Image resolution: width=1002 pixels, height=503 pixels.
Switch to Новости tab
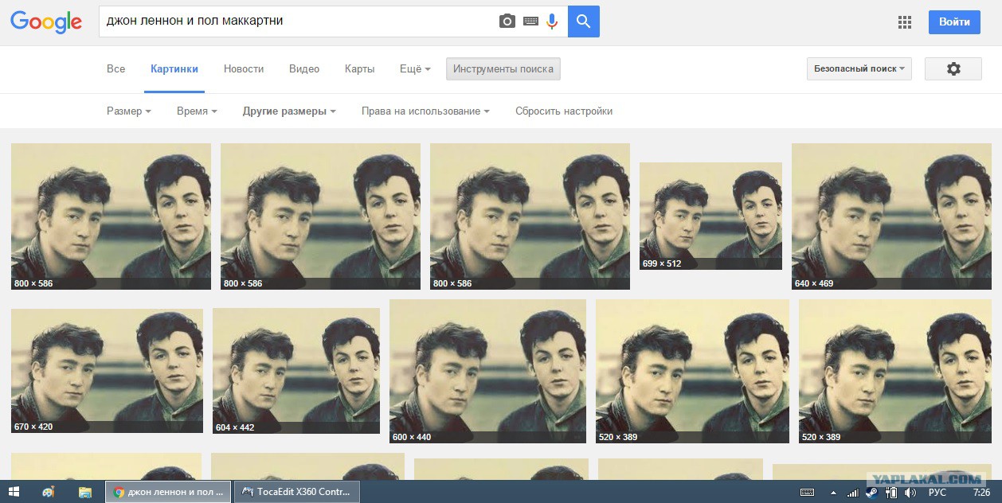click(x=244, y=69)
